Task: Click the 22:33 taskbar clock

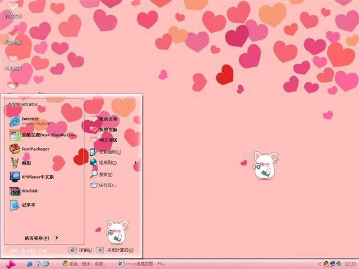Action: 350,264
